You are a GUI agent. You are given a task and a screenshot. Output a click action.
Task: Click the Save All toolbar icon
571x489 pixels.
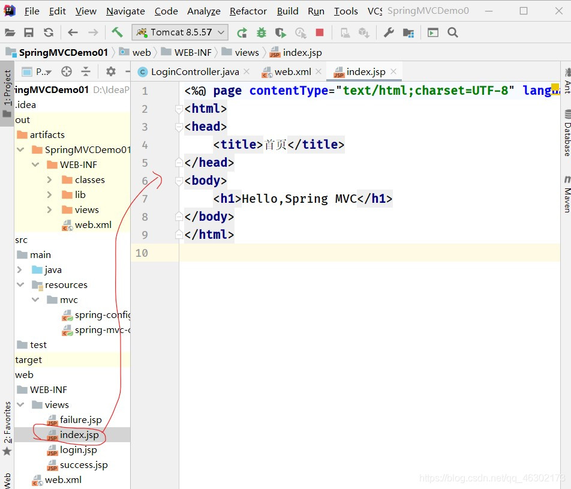pos(29,32)
